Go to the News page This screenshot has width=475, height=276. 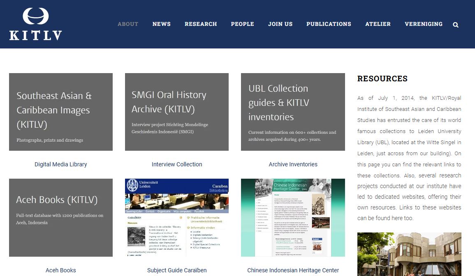click(x=161, y=24)
